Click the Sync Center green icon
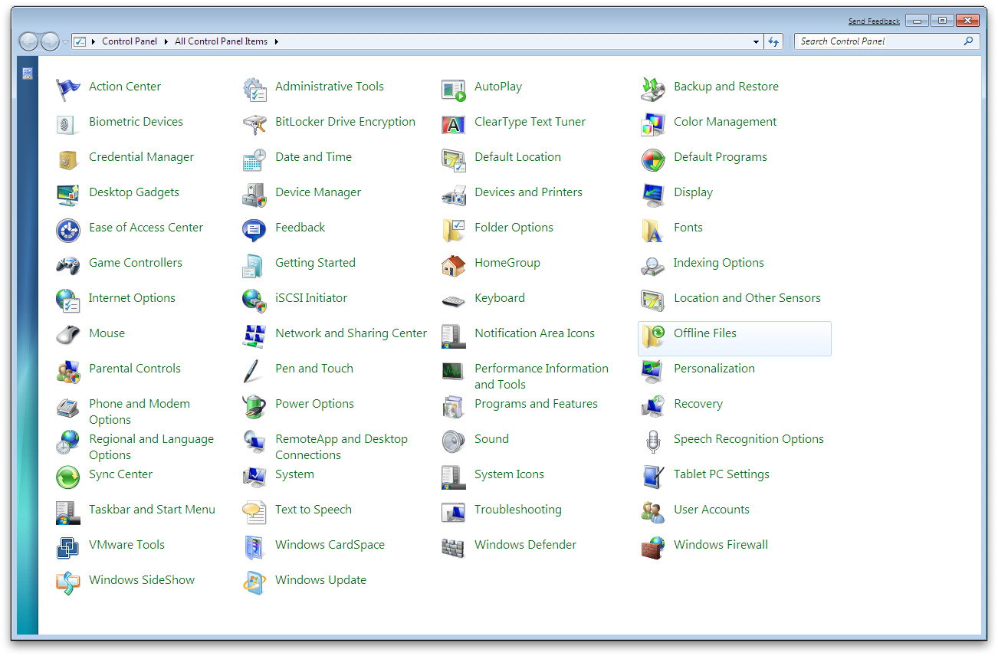998x656 pixels. pos(67,476)
